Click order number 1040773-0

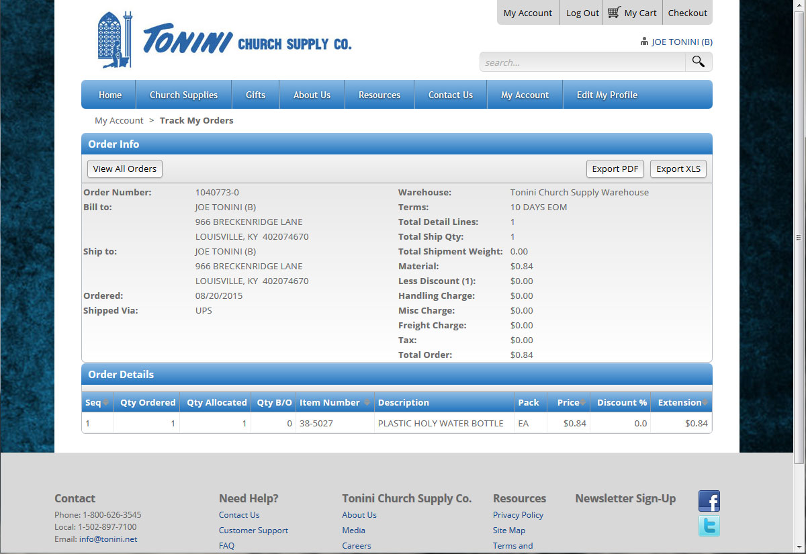217,193
